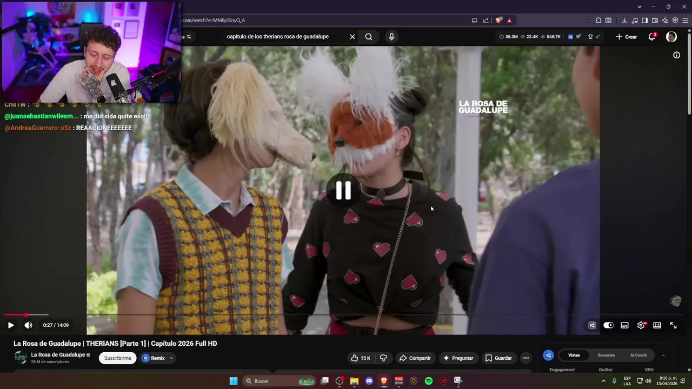This screenshot has width=692, height=389.
Task: Click the Brave Rewards triangle icon
Action: 509,21
